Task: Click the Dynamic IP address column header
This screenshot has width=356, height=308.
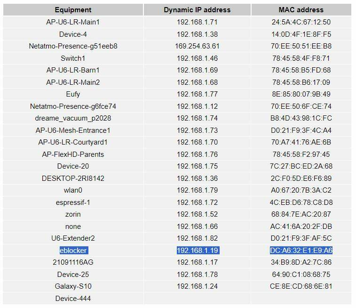Action: click(x=197, y=10)
